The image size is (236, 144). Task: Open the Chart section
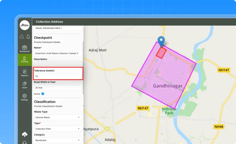coord(25,85)
